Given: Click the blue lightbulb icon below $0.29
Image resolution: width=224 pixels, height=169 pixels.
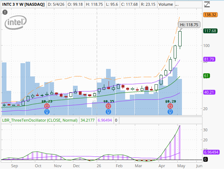Looking at the screenshot, I should pyautogui.click(x=170, y=112).
